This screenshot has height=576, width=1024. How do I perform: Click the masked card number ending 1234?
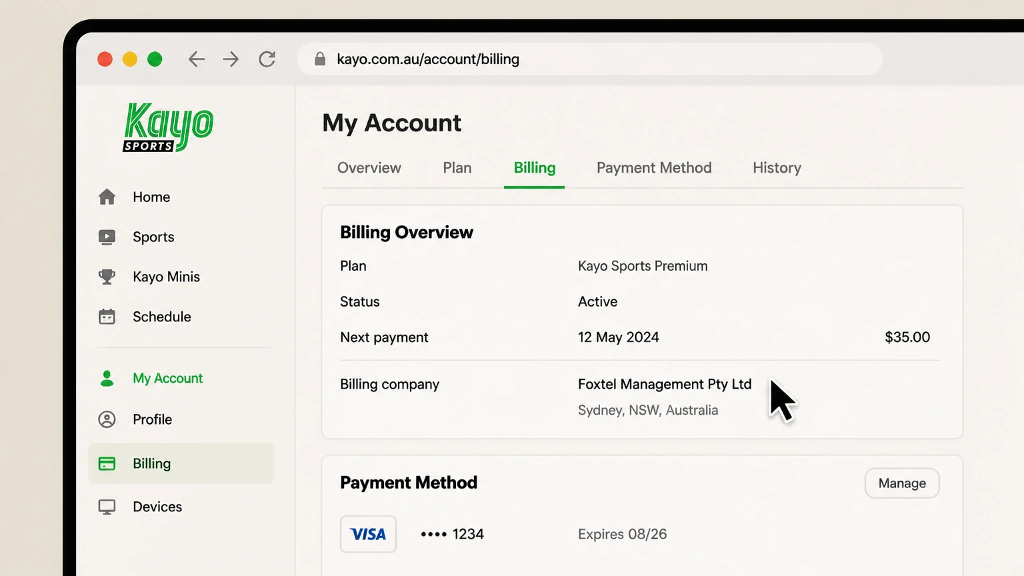(x=453, y=534)
